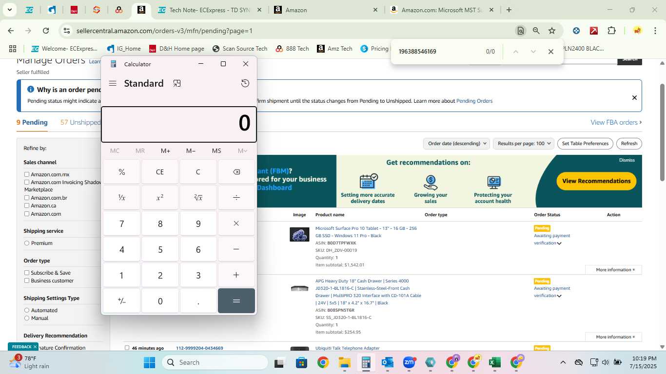Click Microsoft Surface Pro product thumbnail
This screenshot has height=374, width=666.
click(299, 235)
